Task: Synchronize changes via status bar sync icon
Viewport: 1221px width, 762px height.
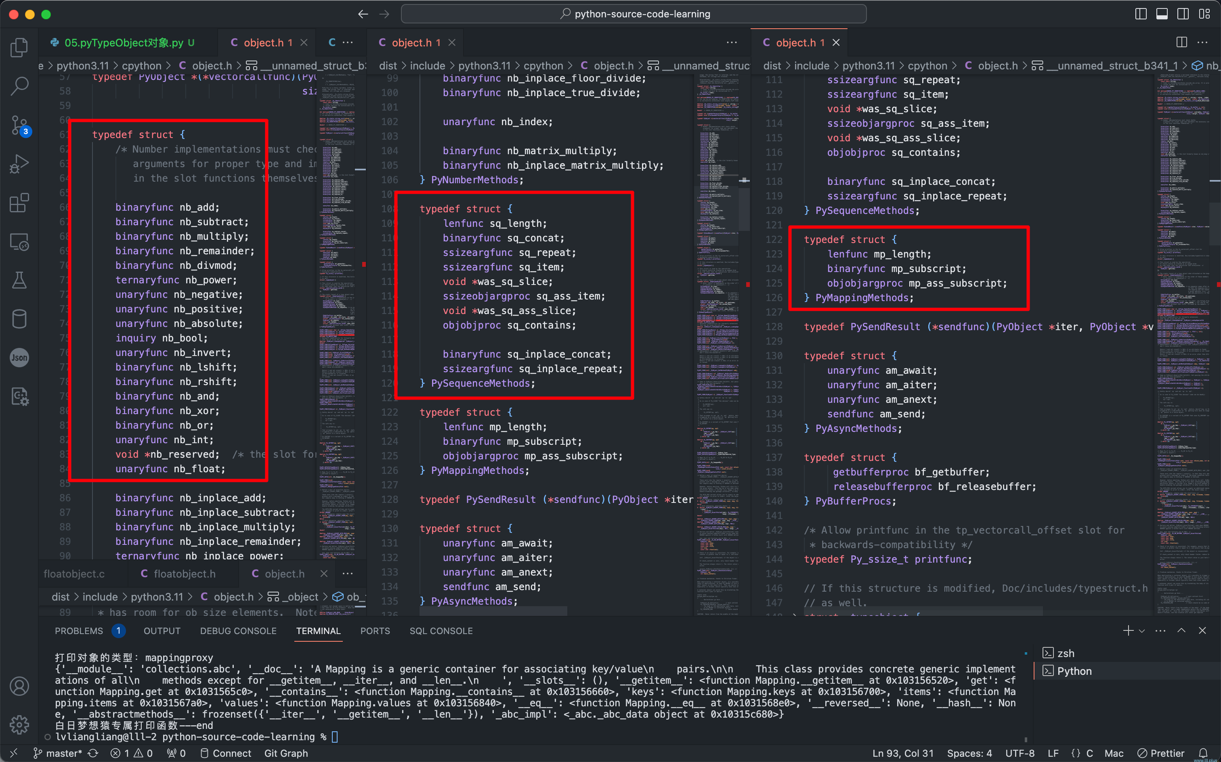Action: 93,753
